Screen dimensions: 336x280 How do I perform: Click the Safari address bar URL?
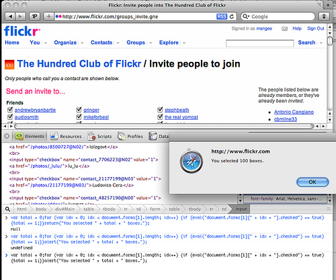(x=110, y=17)
